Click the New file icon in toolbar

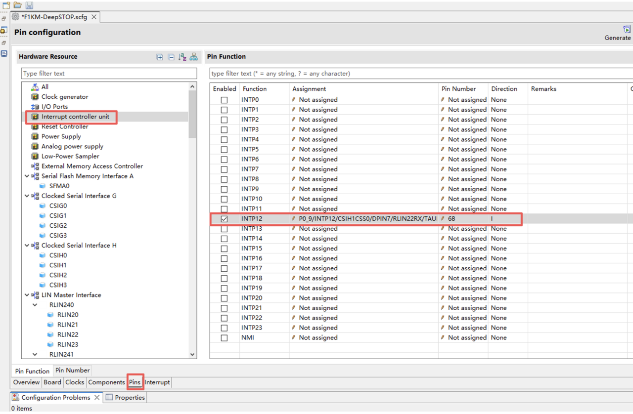6,5
